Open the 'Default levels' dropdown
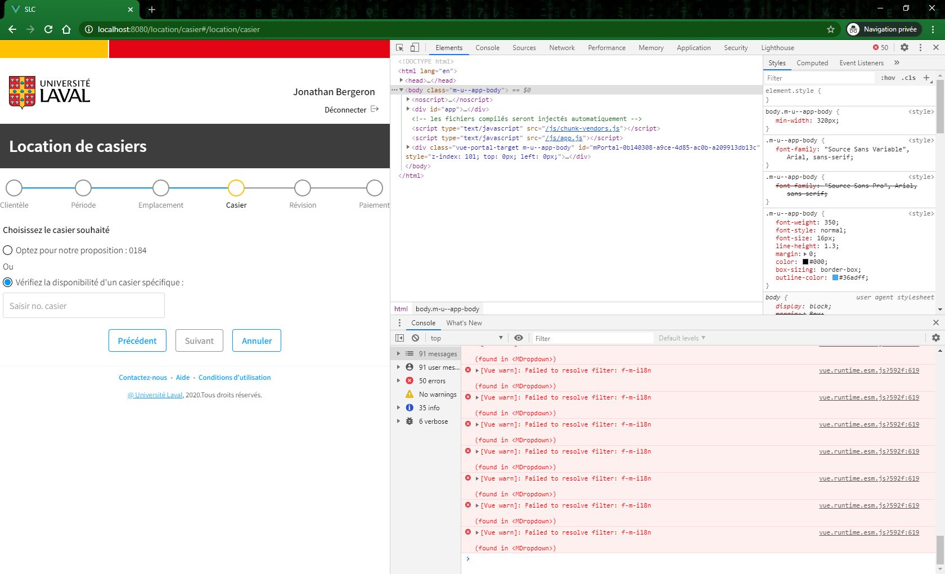Image resolution: width=945 pixels, height=574 pixels. 681,338
